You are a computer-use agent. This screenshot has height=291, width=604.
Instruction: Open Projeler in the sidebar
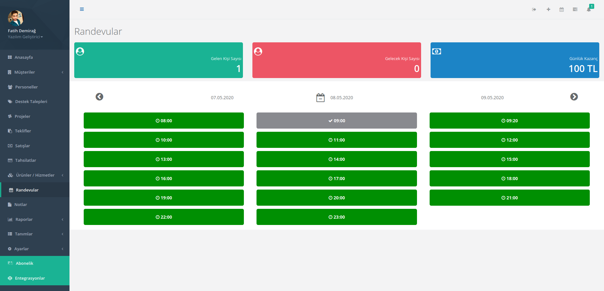[x=35, y=116]
